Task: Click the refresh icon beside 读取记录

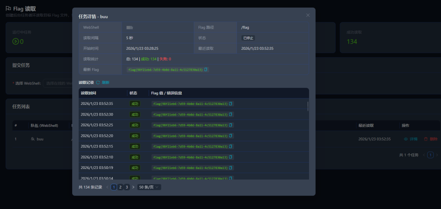Action: tap(98, 82)
